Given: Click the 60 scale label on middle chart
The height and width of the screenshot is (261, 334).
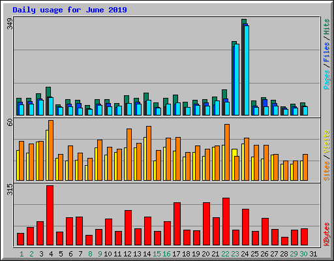Looking at the screenshot, I should 10,123.
